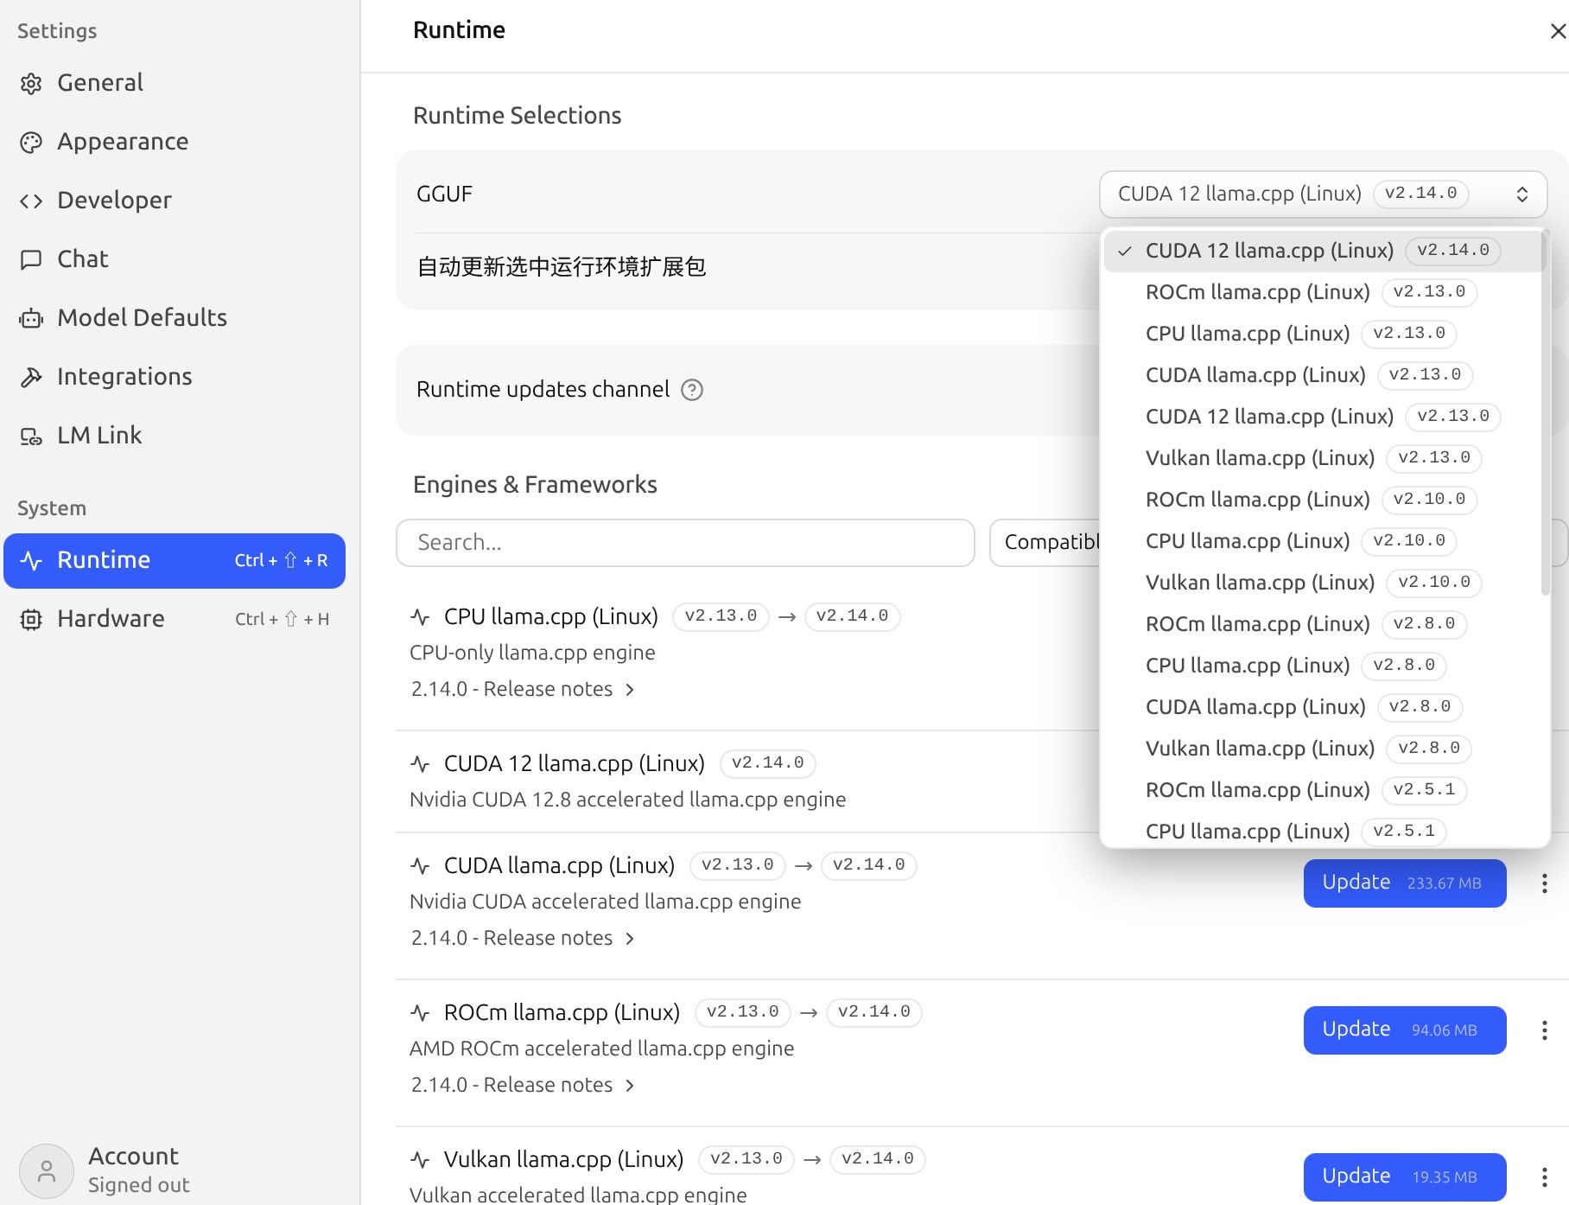
Task: Open more options for ROCm llama.cpp engine
Action: click(x=1544, y=1030)
